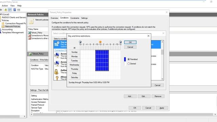Click the show/hide console tree toolbar icon
Viewport: 217px width, 122px height.
[10, 10]
